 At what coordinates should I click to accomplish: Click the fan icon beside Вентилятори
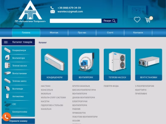pos(8,58)
